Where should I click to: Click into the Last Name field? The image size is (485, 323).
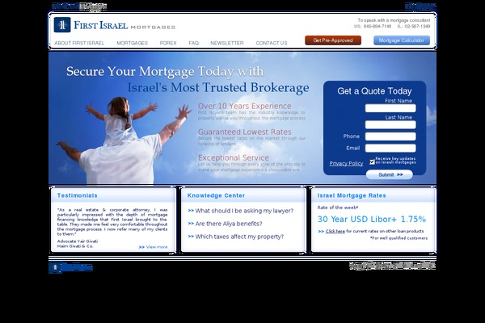(390, 125)
